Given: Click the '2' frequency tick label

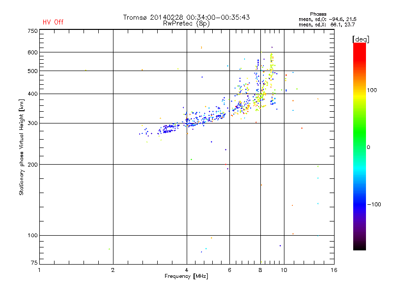Looking at the screenshot, I should (113, 270).
